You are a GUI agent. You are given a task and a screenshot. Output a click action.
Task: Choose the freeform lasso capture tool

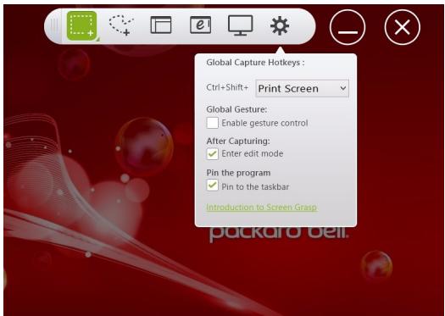(x=121, y=25)
